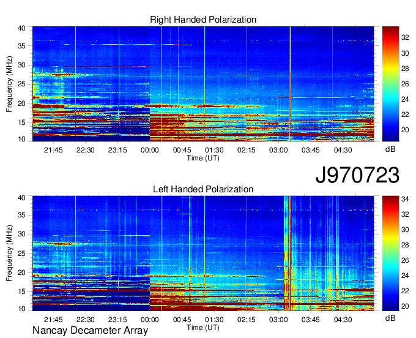
Task: Click the 15 MHz tick on Right Handed plot
Action: coord(21,122)
